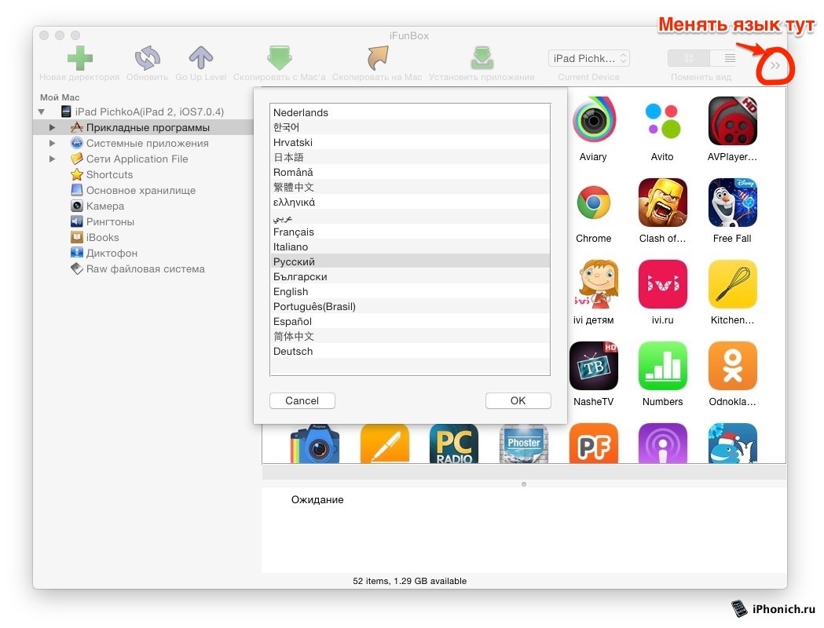
Task: Switch to list view mode
Action: tap(729, 58)
